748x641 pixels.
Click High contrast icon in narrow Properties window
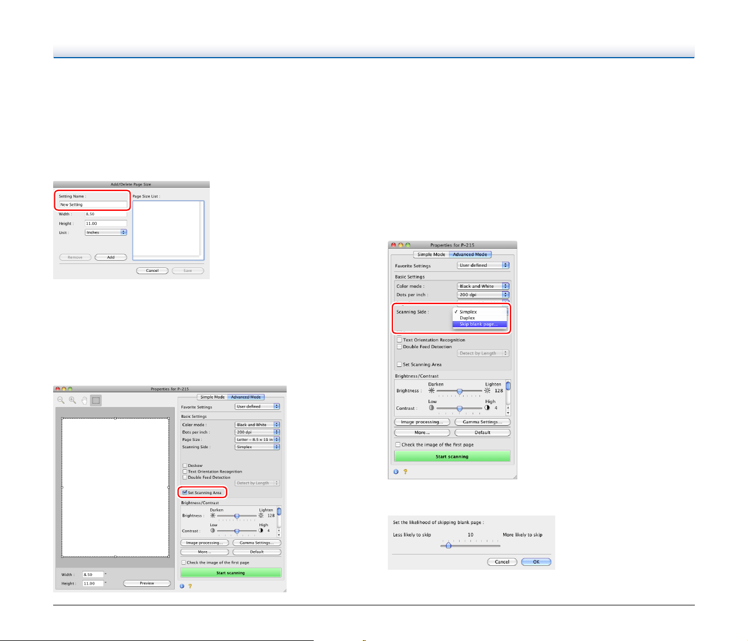click(487, 408)
